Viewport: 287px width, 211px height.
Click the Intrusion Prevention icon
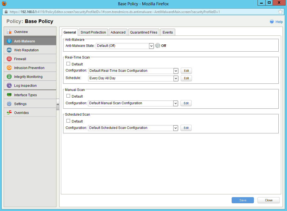pyautogui.click(x=9, y=68)
